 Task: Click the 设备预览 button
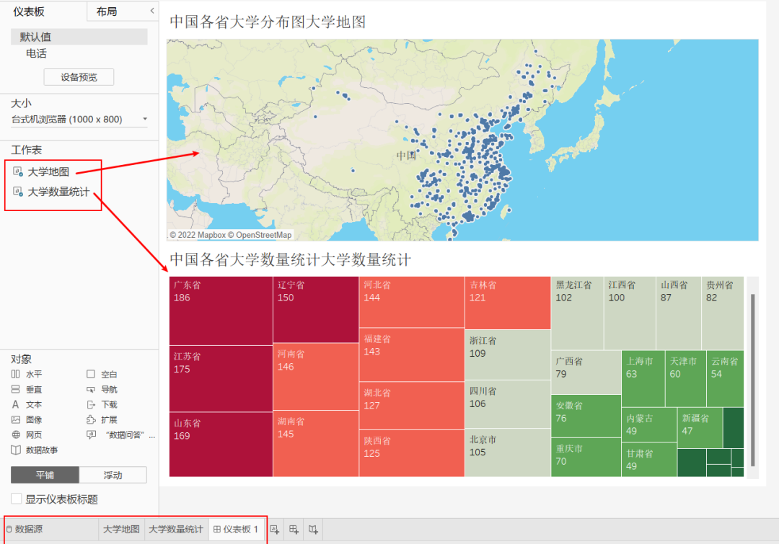79,77
